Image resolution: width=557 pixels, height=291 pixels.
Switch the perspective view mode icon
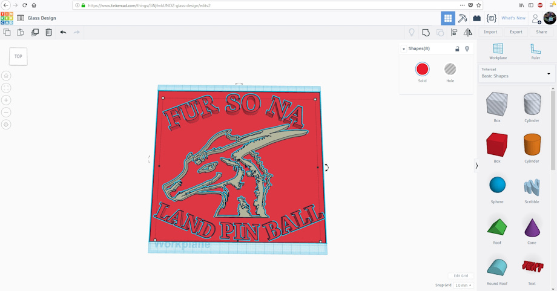coord(6,125)
